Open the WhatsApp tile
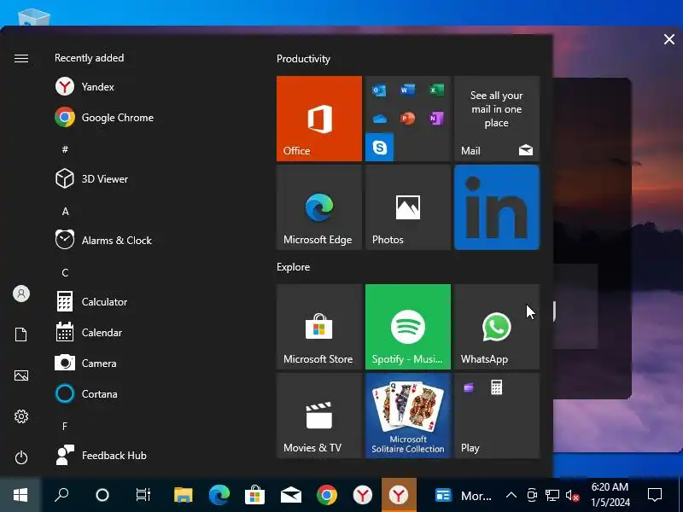 [x=497, y=327]
